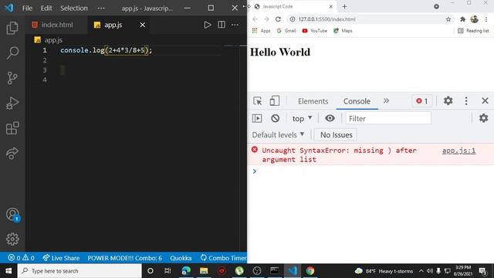This screenshot has height=278, width=494.
Task: Open the Extensions view in VS Code
Action: tap(12, 128)
